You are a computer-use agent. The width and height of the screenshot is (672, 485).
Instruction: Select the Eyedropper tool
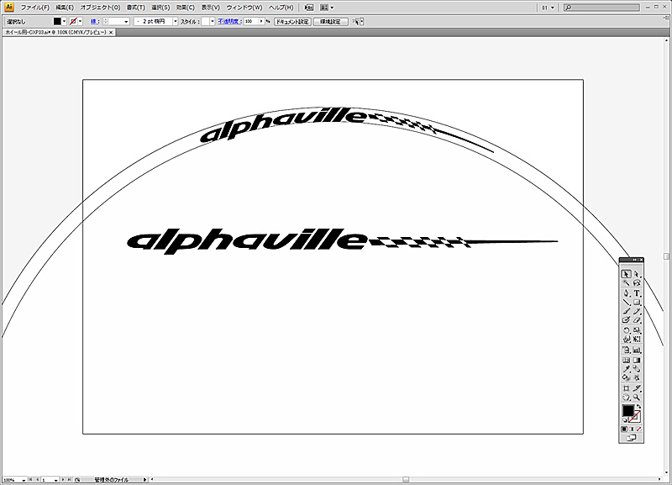(626, 369)
